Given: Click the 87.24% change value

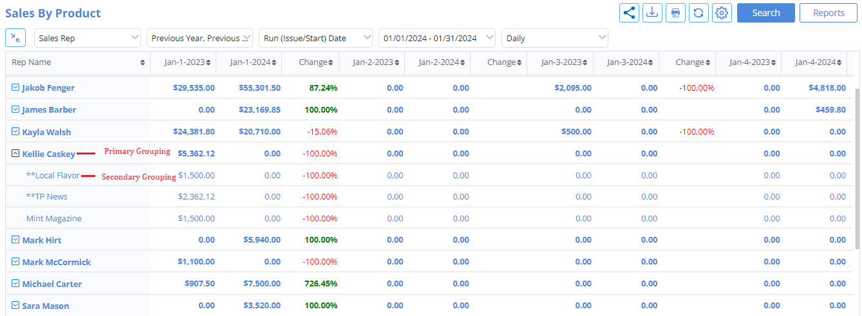Looking at the screenshot, I should click(323, 88).
